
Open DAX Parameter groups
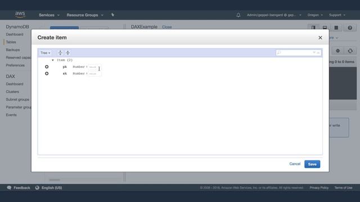(x=19, y=107)
